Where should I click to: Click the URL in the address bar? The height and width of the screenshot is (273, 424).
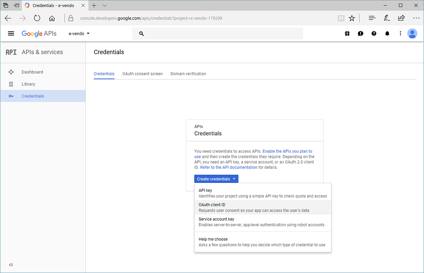pos(151,18)
